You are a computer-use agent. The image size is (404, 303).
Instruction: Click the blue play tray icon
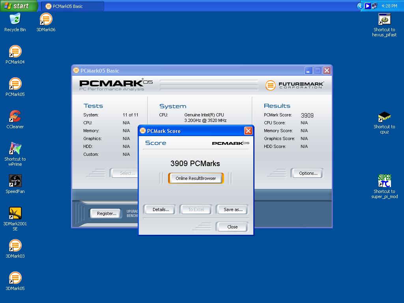[x=368, y=6]
